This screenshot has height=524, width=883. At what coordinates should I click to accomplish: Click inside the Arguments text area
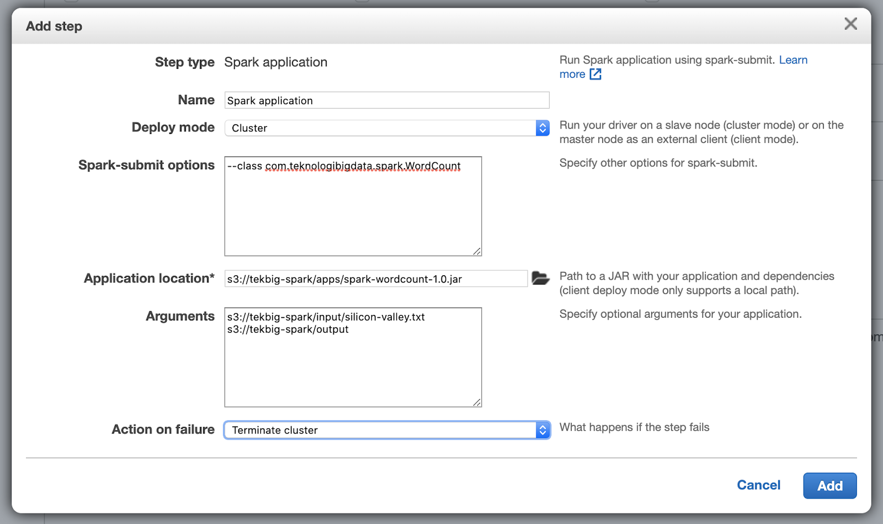click(353, 357)
